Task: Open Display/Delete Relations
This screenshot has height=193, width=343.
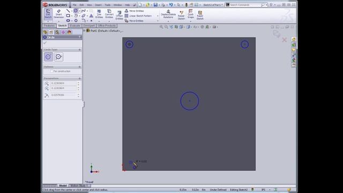Action: click(168, 14)
